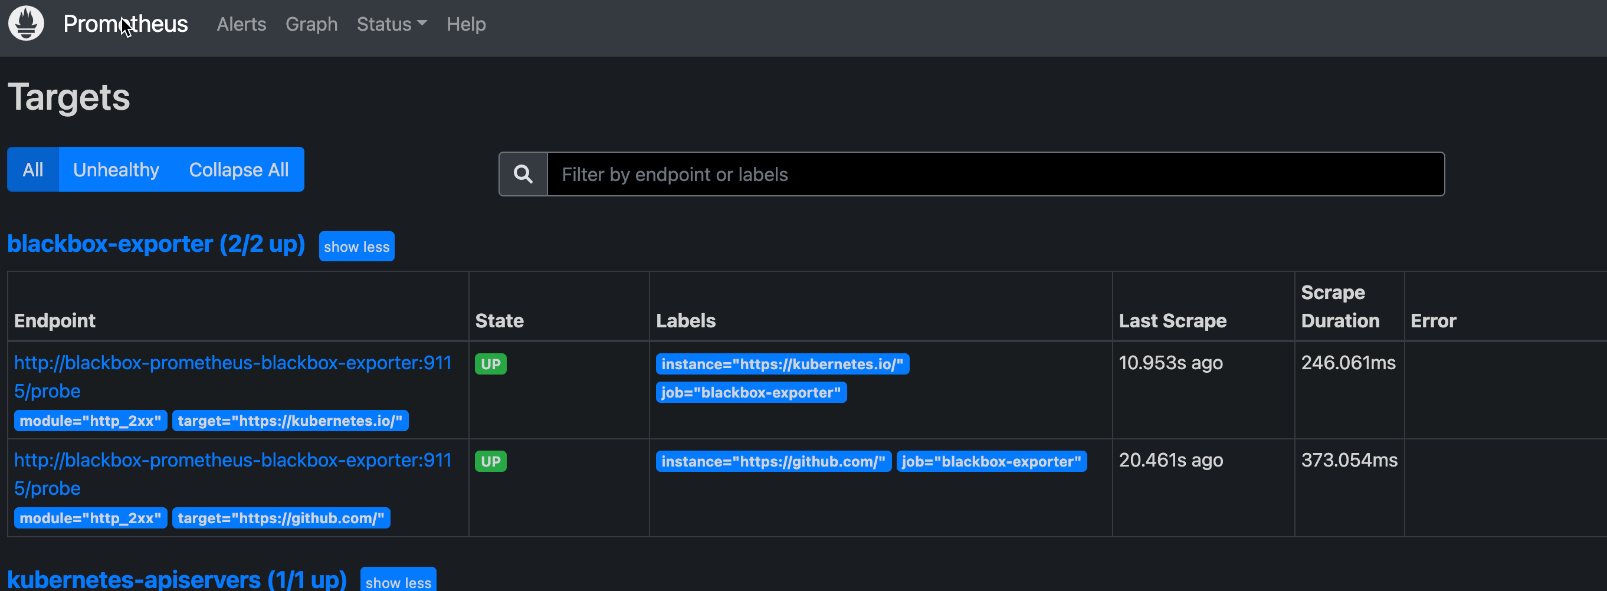The height and width of the screenshot is (591, 1607).
Task: Click the instance="https://kubernetes.io/" label
Action: [x=782, y=364]
